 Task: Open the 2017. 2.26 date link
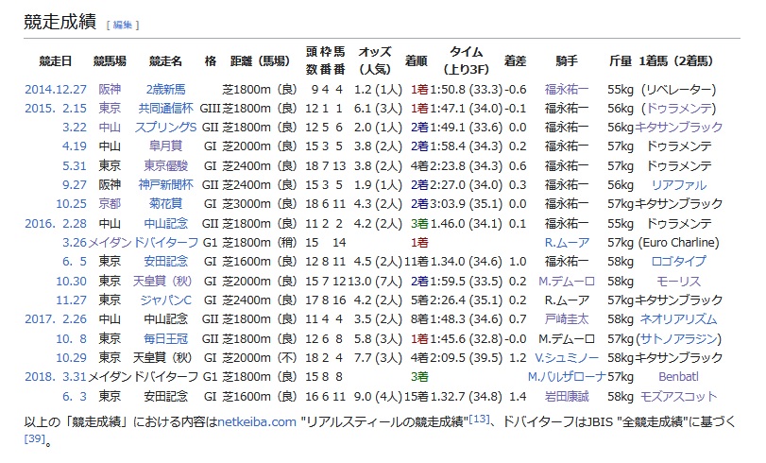[x=56, y=319]
